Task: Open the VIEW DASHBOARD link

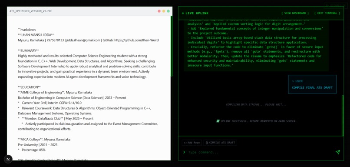Action: click(295, 13)
